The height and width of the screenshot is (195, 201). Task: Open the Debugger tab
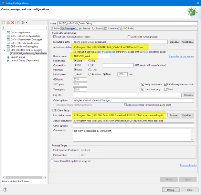tap(68, 29)
